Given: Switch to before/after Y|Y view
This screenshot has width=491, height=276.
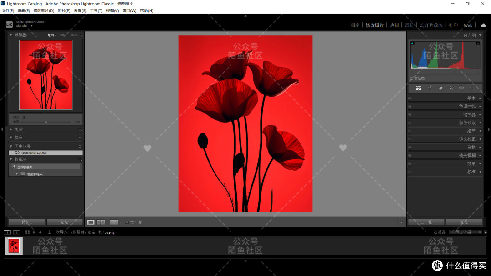Looking at the screenshot, I should [114, 222].
